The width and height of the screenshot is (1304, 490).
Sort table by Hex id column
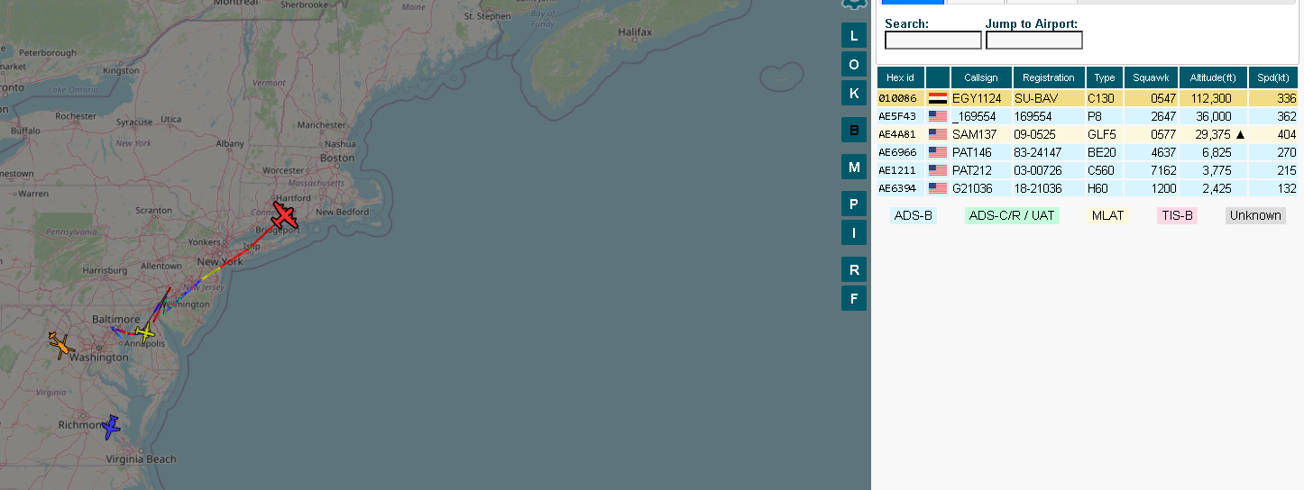[901, 77]
